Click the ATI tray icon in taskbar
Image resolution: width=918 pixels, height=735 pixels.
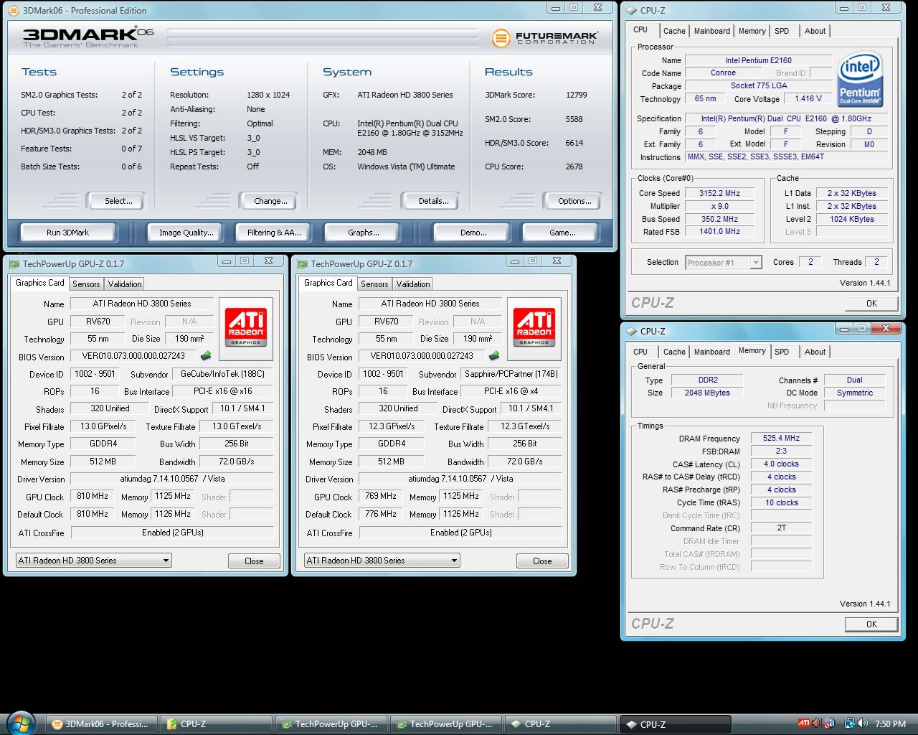pos(804,724)
